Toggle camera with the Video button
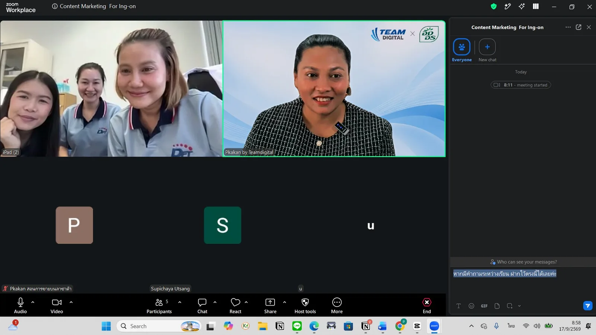The width and height of the screenshot is (596, 335). click(x=57, y=306)
